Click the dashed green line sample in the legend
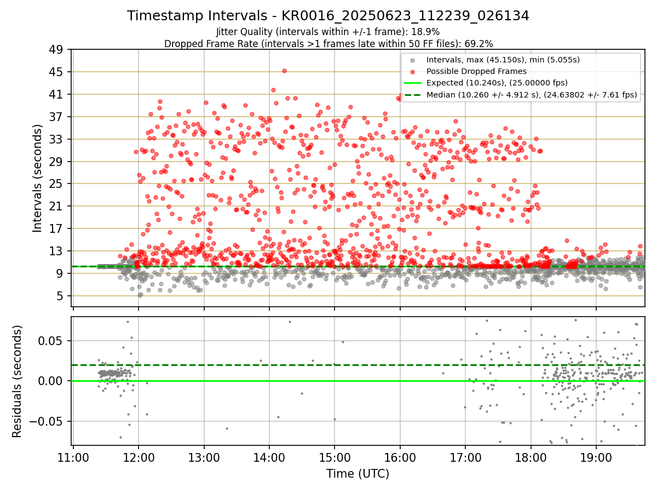Screen dimensions: 657x493 (x=412, y=95)
